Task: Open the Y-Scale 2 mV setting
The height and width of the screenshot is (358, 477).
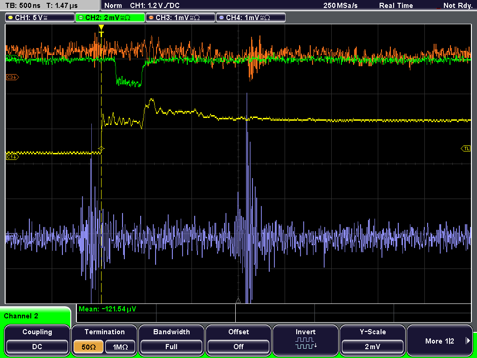Action: [372, 339]
